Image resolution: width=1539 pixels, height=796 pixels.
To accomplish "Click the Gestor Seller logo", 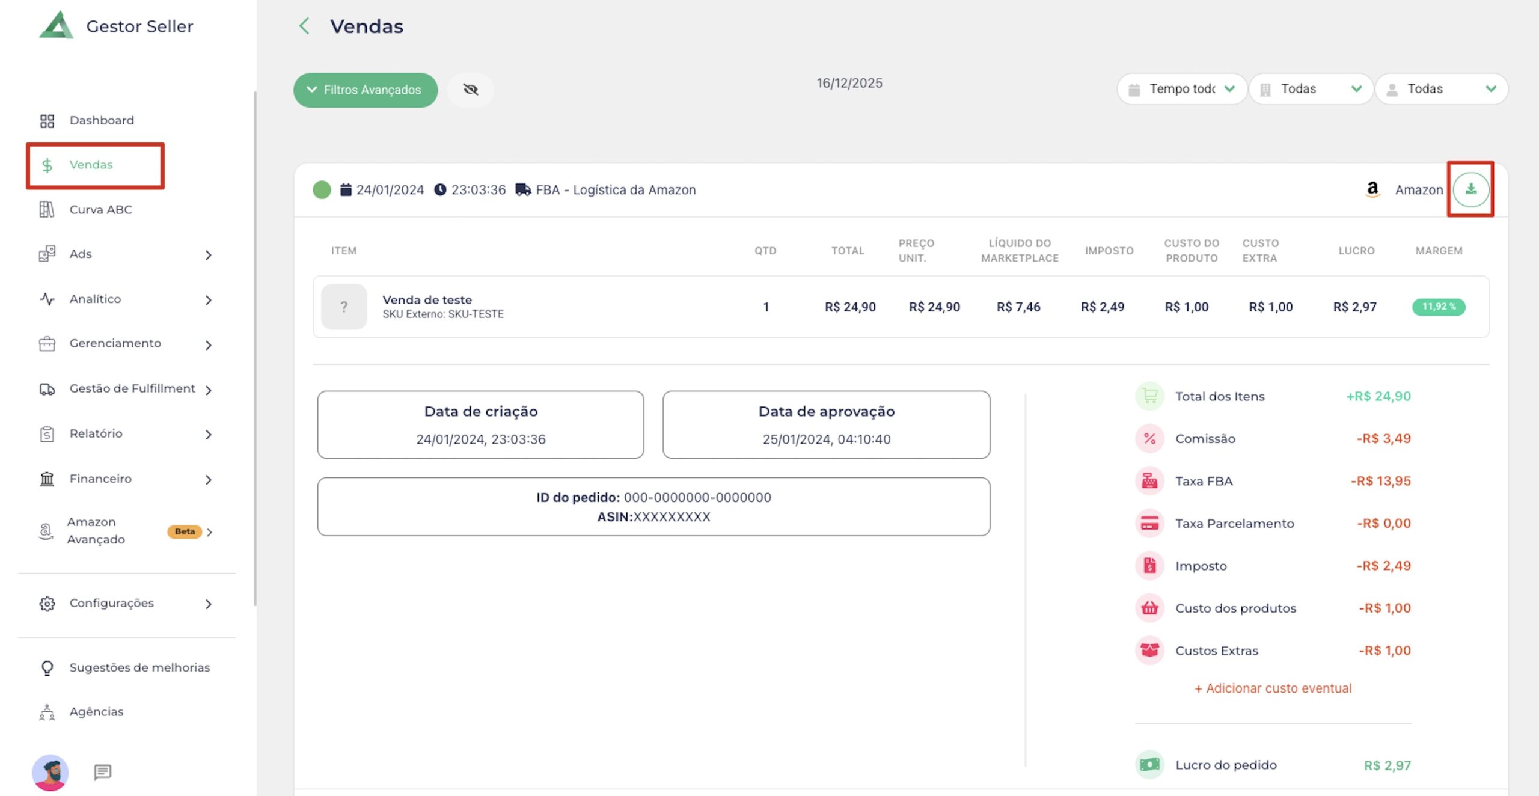I will (x=57, y=26).
